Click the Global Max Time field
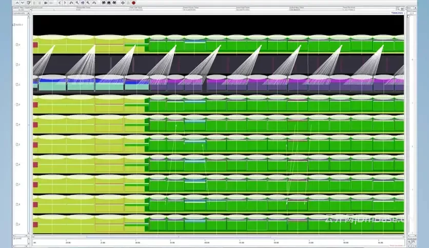The image size is (429, 248). click(316, 10)
